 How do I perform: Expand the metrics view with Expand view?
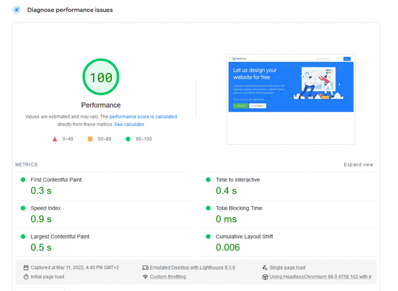[x=358, y=165]
